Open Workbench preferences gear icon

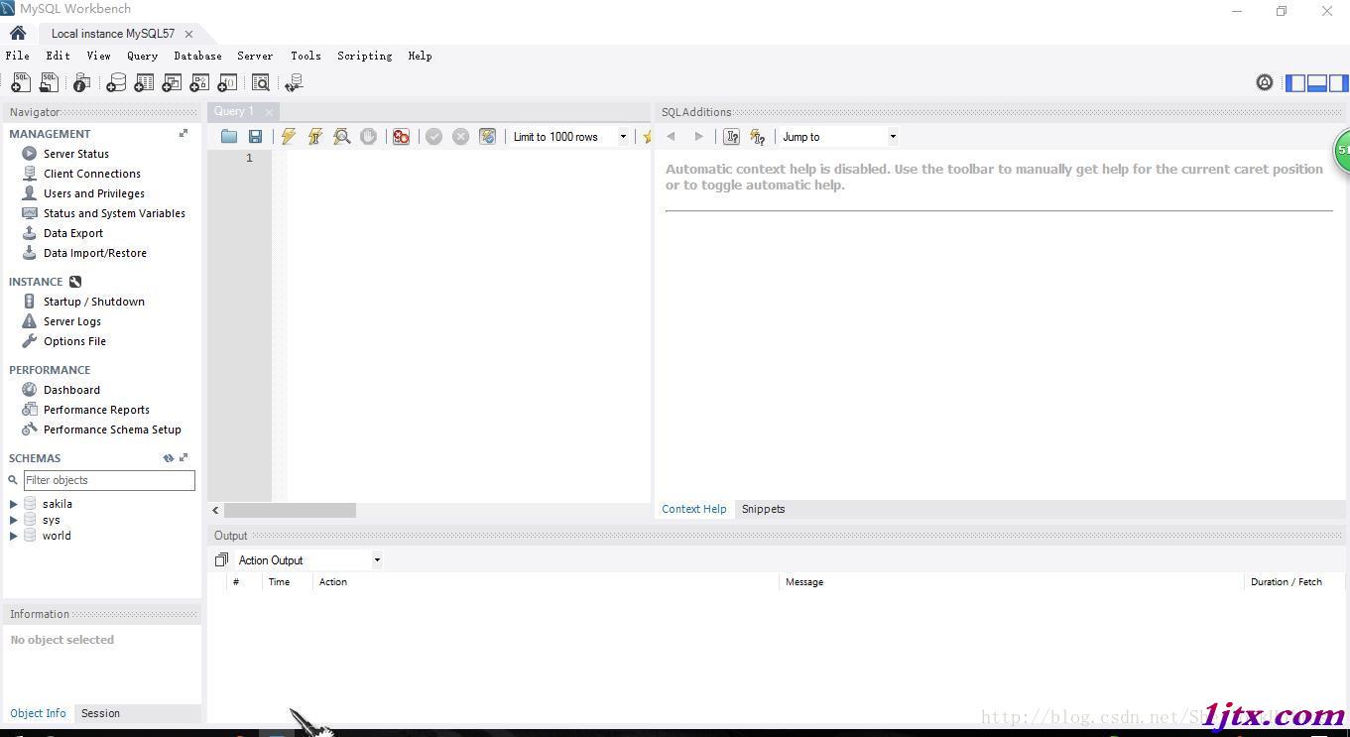(x=1265, y=82)
